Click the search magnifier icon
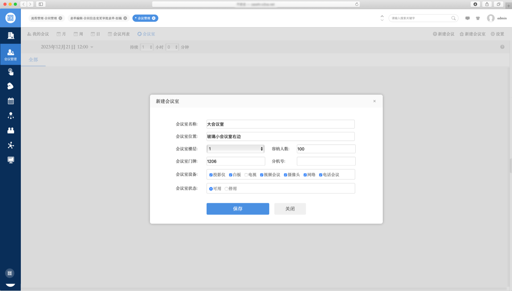Screen dimensions: 512x291 coord(454,18)
